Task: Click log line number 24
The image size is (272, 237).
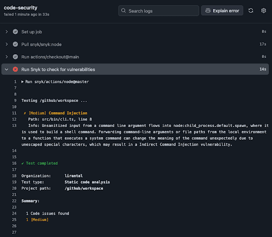Action: (x=14, y=214)
